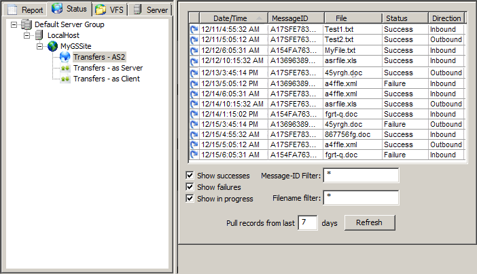
Task: Click the Transfers - AS2 node icon
Action: click(x=65, y=57)
